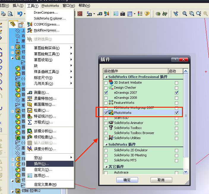Select 切除-拉伸12 feature in tree
The width and height of the screenshot is (209, 194).
31,191
